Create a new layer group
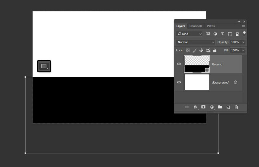This screenshot has width=259, height=167. (x=220, y=107)
